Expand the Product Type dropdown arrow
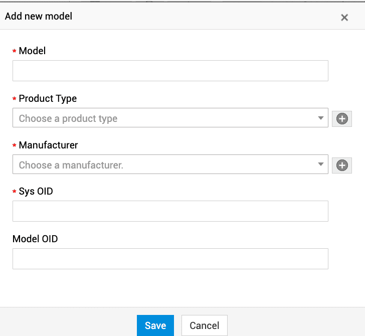 coord(321,118)
